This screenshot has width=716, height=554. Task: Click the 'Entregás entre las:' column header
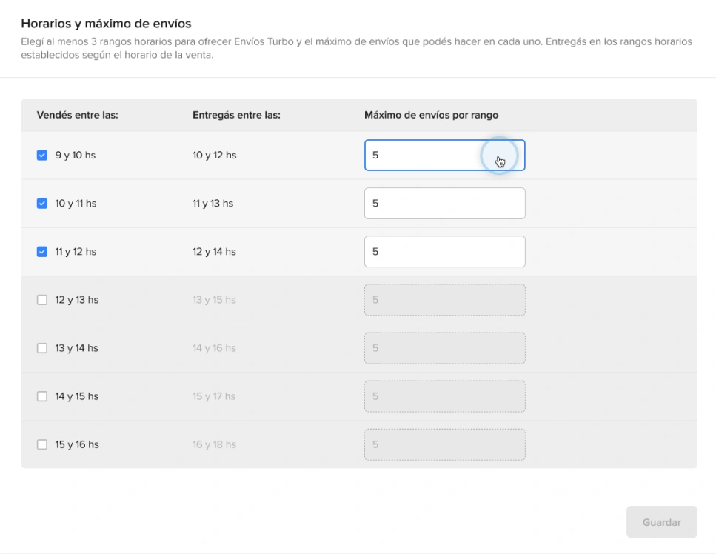(236, 115)
